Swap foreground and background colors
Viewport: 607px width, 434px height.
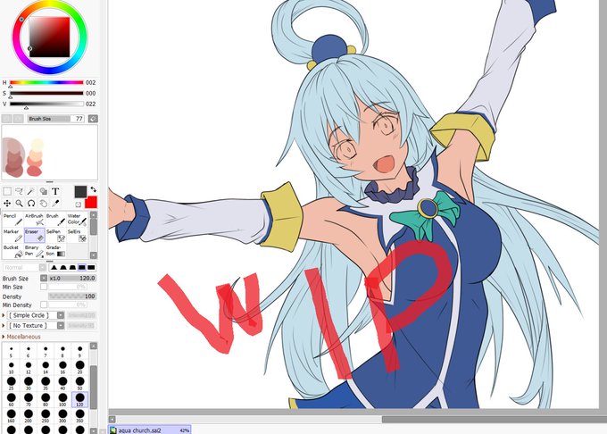coord(94,189)
